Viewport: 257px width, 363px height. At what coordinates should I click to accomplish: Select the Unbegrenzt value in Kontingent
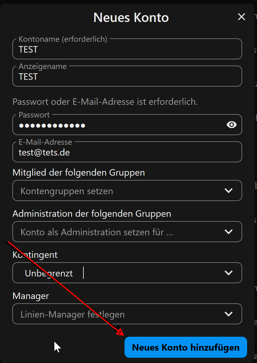[x=49, y=273]
